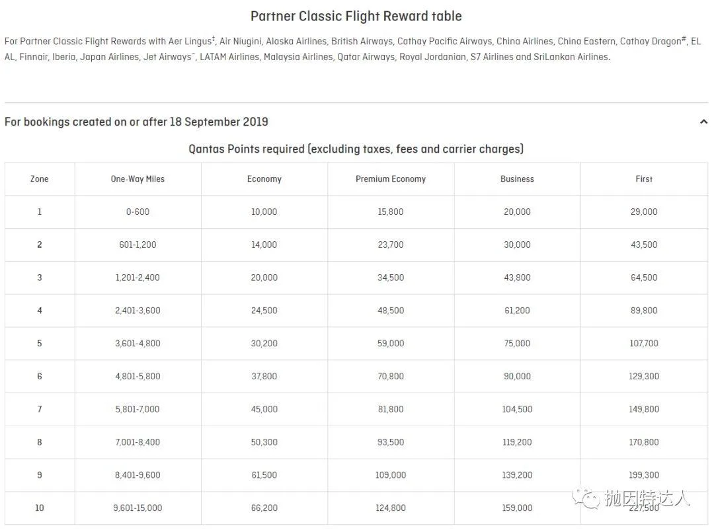Image resolution: width=714 pixels, height=530 pixels.
Task: Select the Zone column header
Action: [39, 178]
